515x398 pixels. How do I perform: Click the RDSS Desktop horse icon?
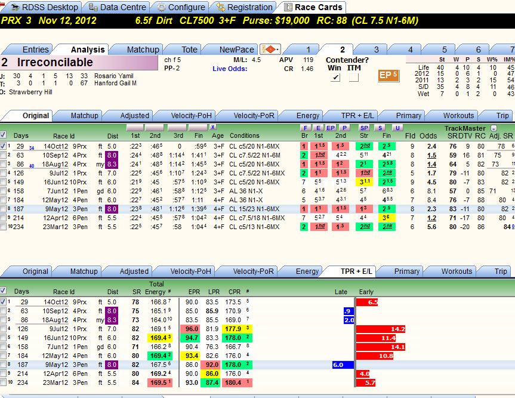point(15,7)
